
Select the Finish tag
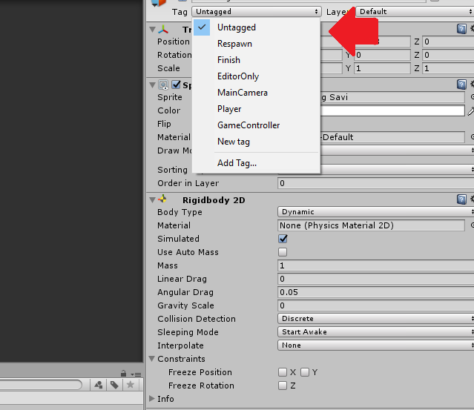pyautogui.click(x=257, y=60)
